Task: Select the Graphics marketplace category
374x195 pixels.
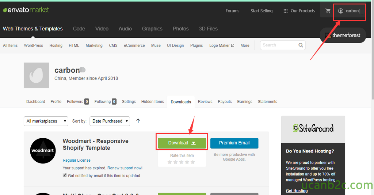Action: (152, 29)
